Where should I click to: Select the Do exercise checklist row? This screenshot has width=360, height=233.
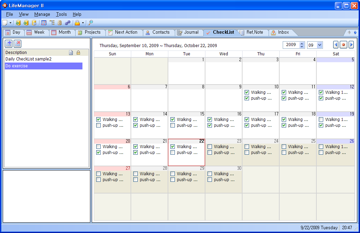(44, 66)
